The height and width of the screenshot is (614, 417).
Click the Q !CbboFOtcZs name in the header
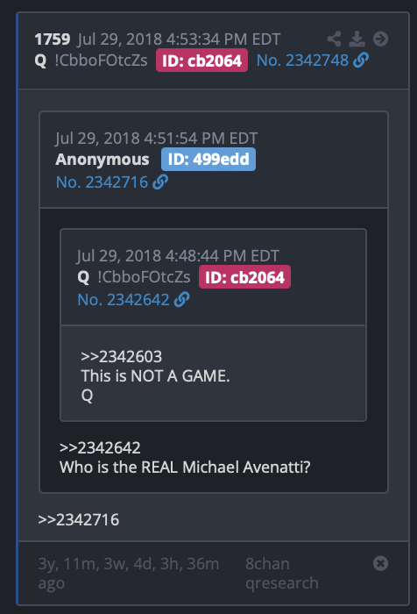coord(91,61)
